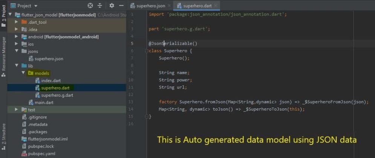Screen dimensions: 375x158
Task: Click line number 13 in the gutter
Action: [131, 102]
